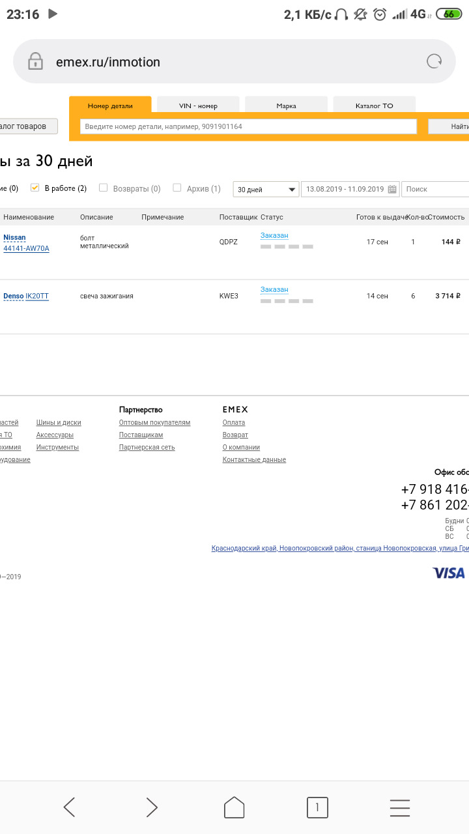Toggle the 'В работе (2)' checkbox
This screenshot has height=834, width=469.
pos(35,188)
